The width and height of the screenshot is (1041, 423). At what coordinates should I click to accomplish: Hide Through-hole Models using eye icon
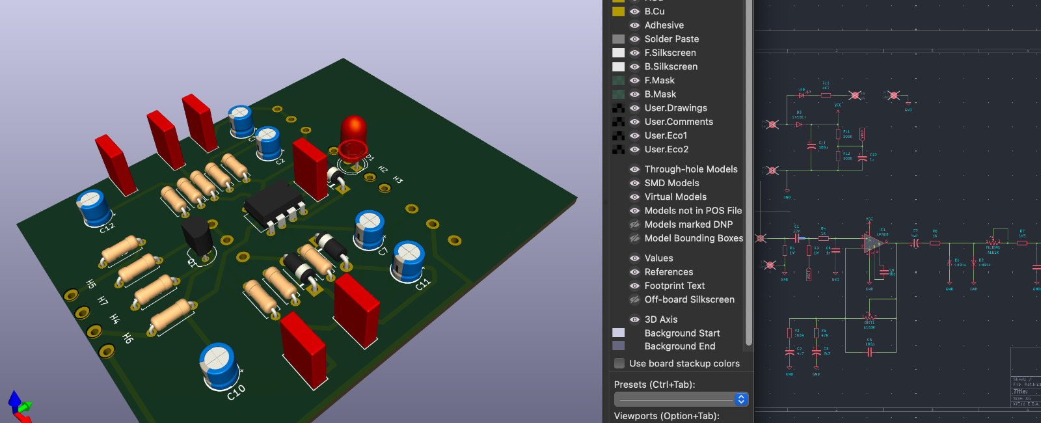tap(634, 169)
